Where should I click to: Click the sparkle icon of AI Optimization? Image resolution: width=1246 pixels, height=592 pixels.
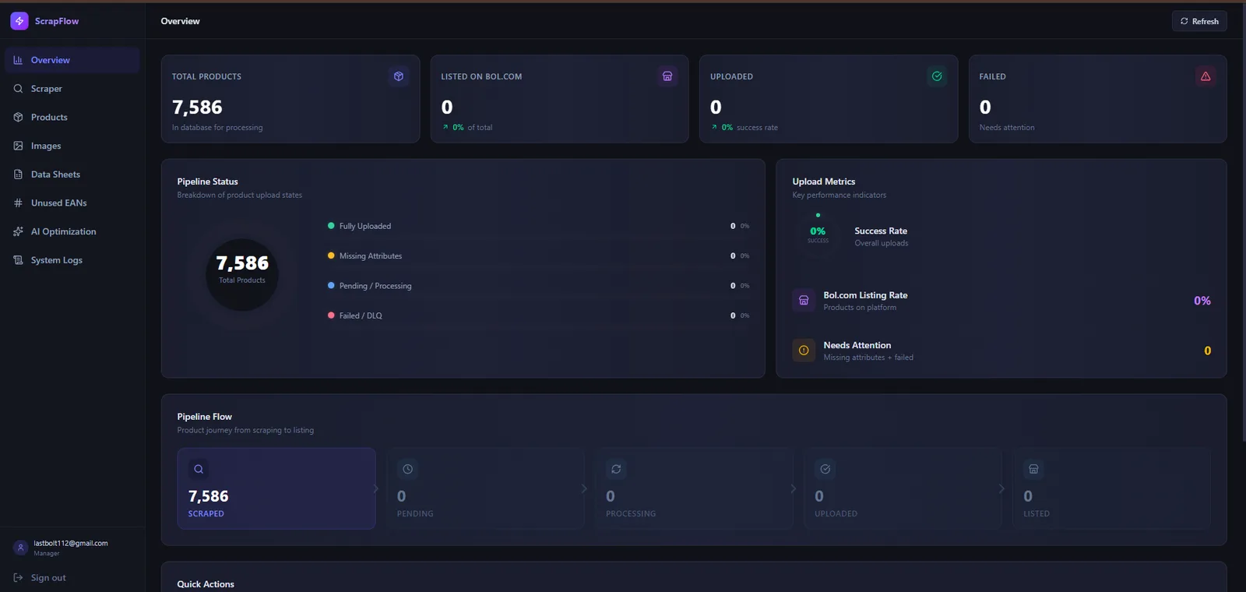click(x=18, y=231)
